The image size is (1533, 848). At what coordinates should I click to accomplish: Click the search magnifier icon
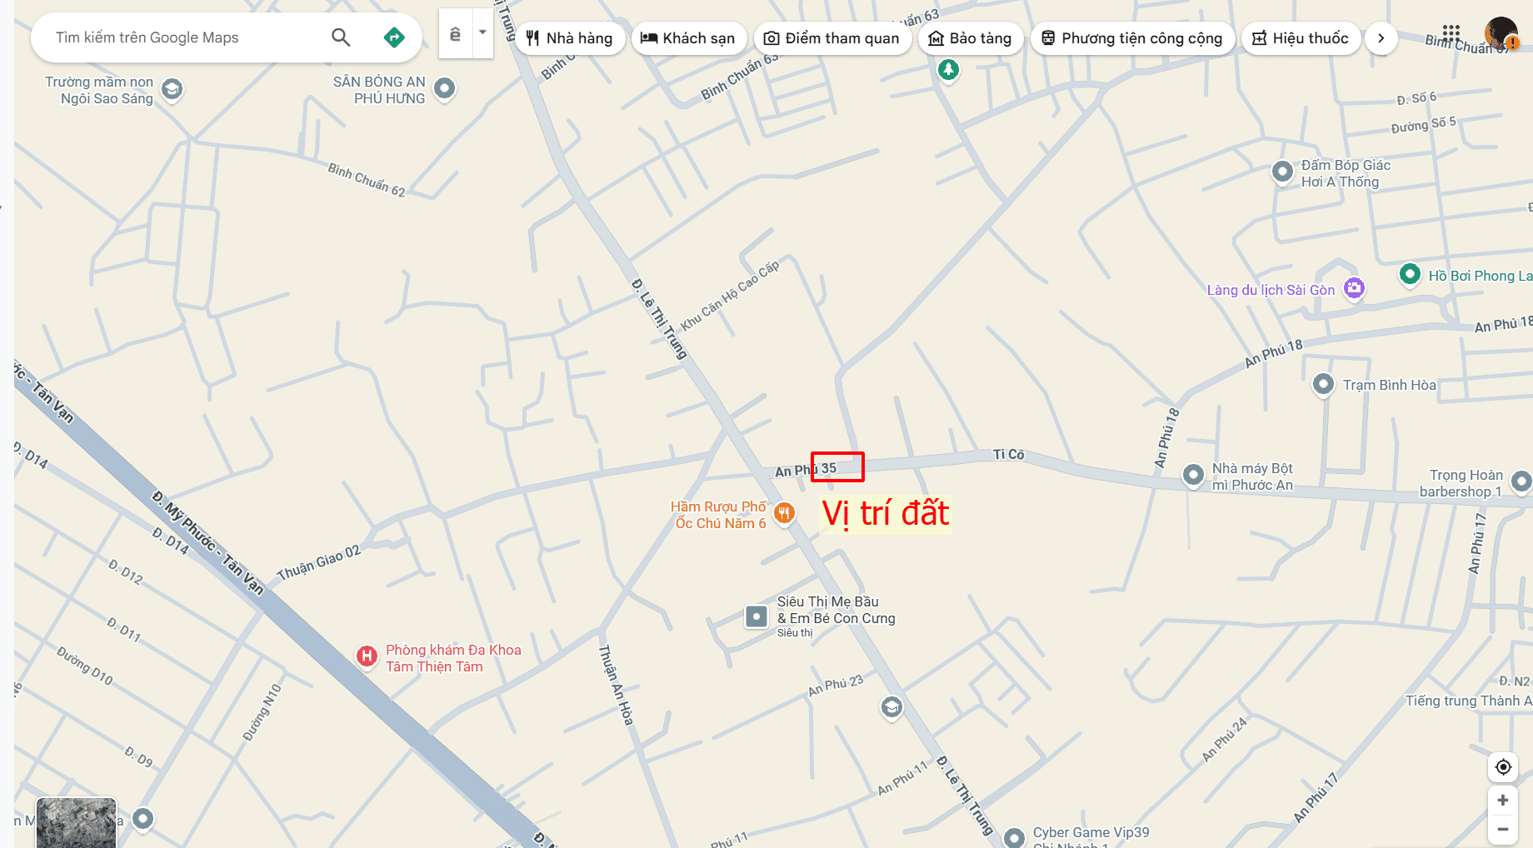coord(341,37)
